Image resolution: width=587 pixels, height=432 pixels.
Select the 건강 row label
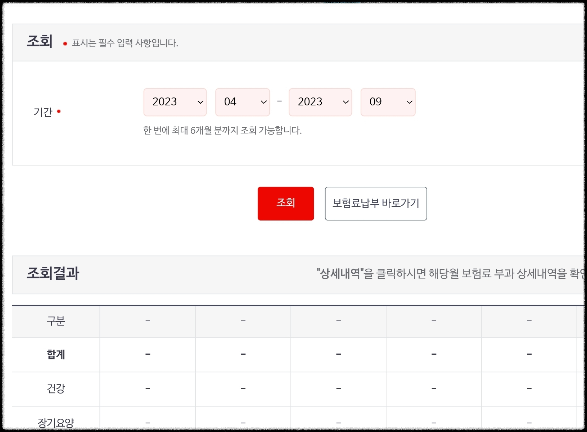click(56, 389)
